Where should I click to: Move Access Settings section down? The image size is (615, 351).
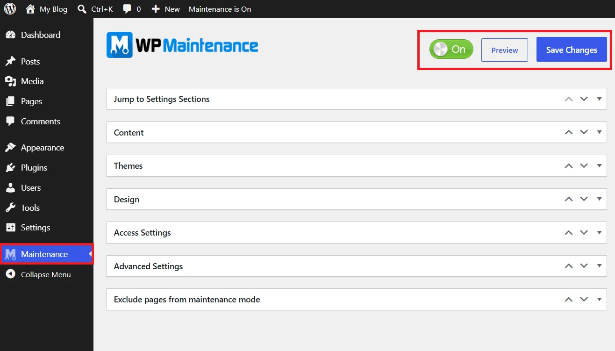pyautogui.click(x=584, y=232)
